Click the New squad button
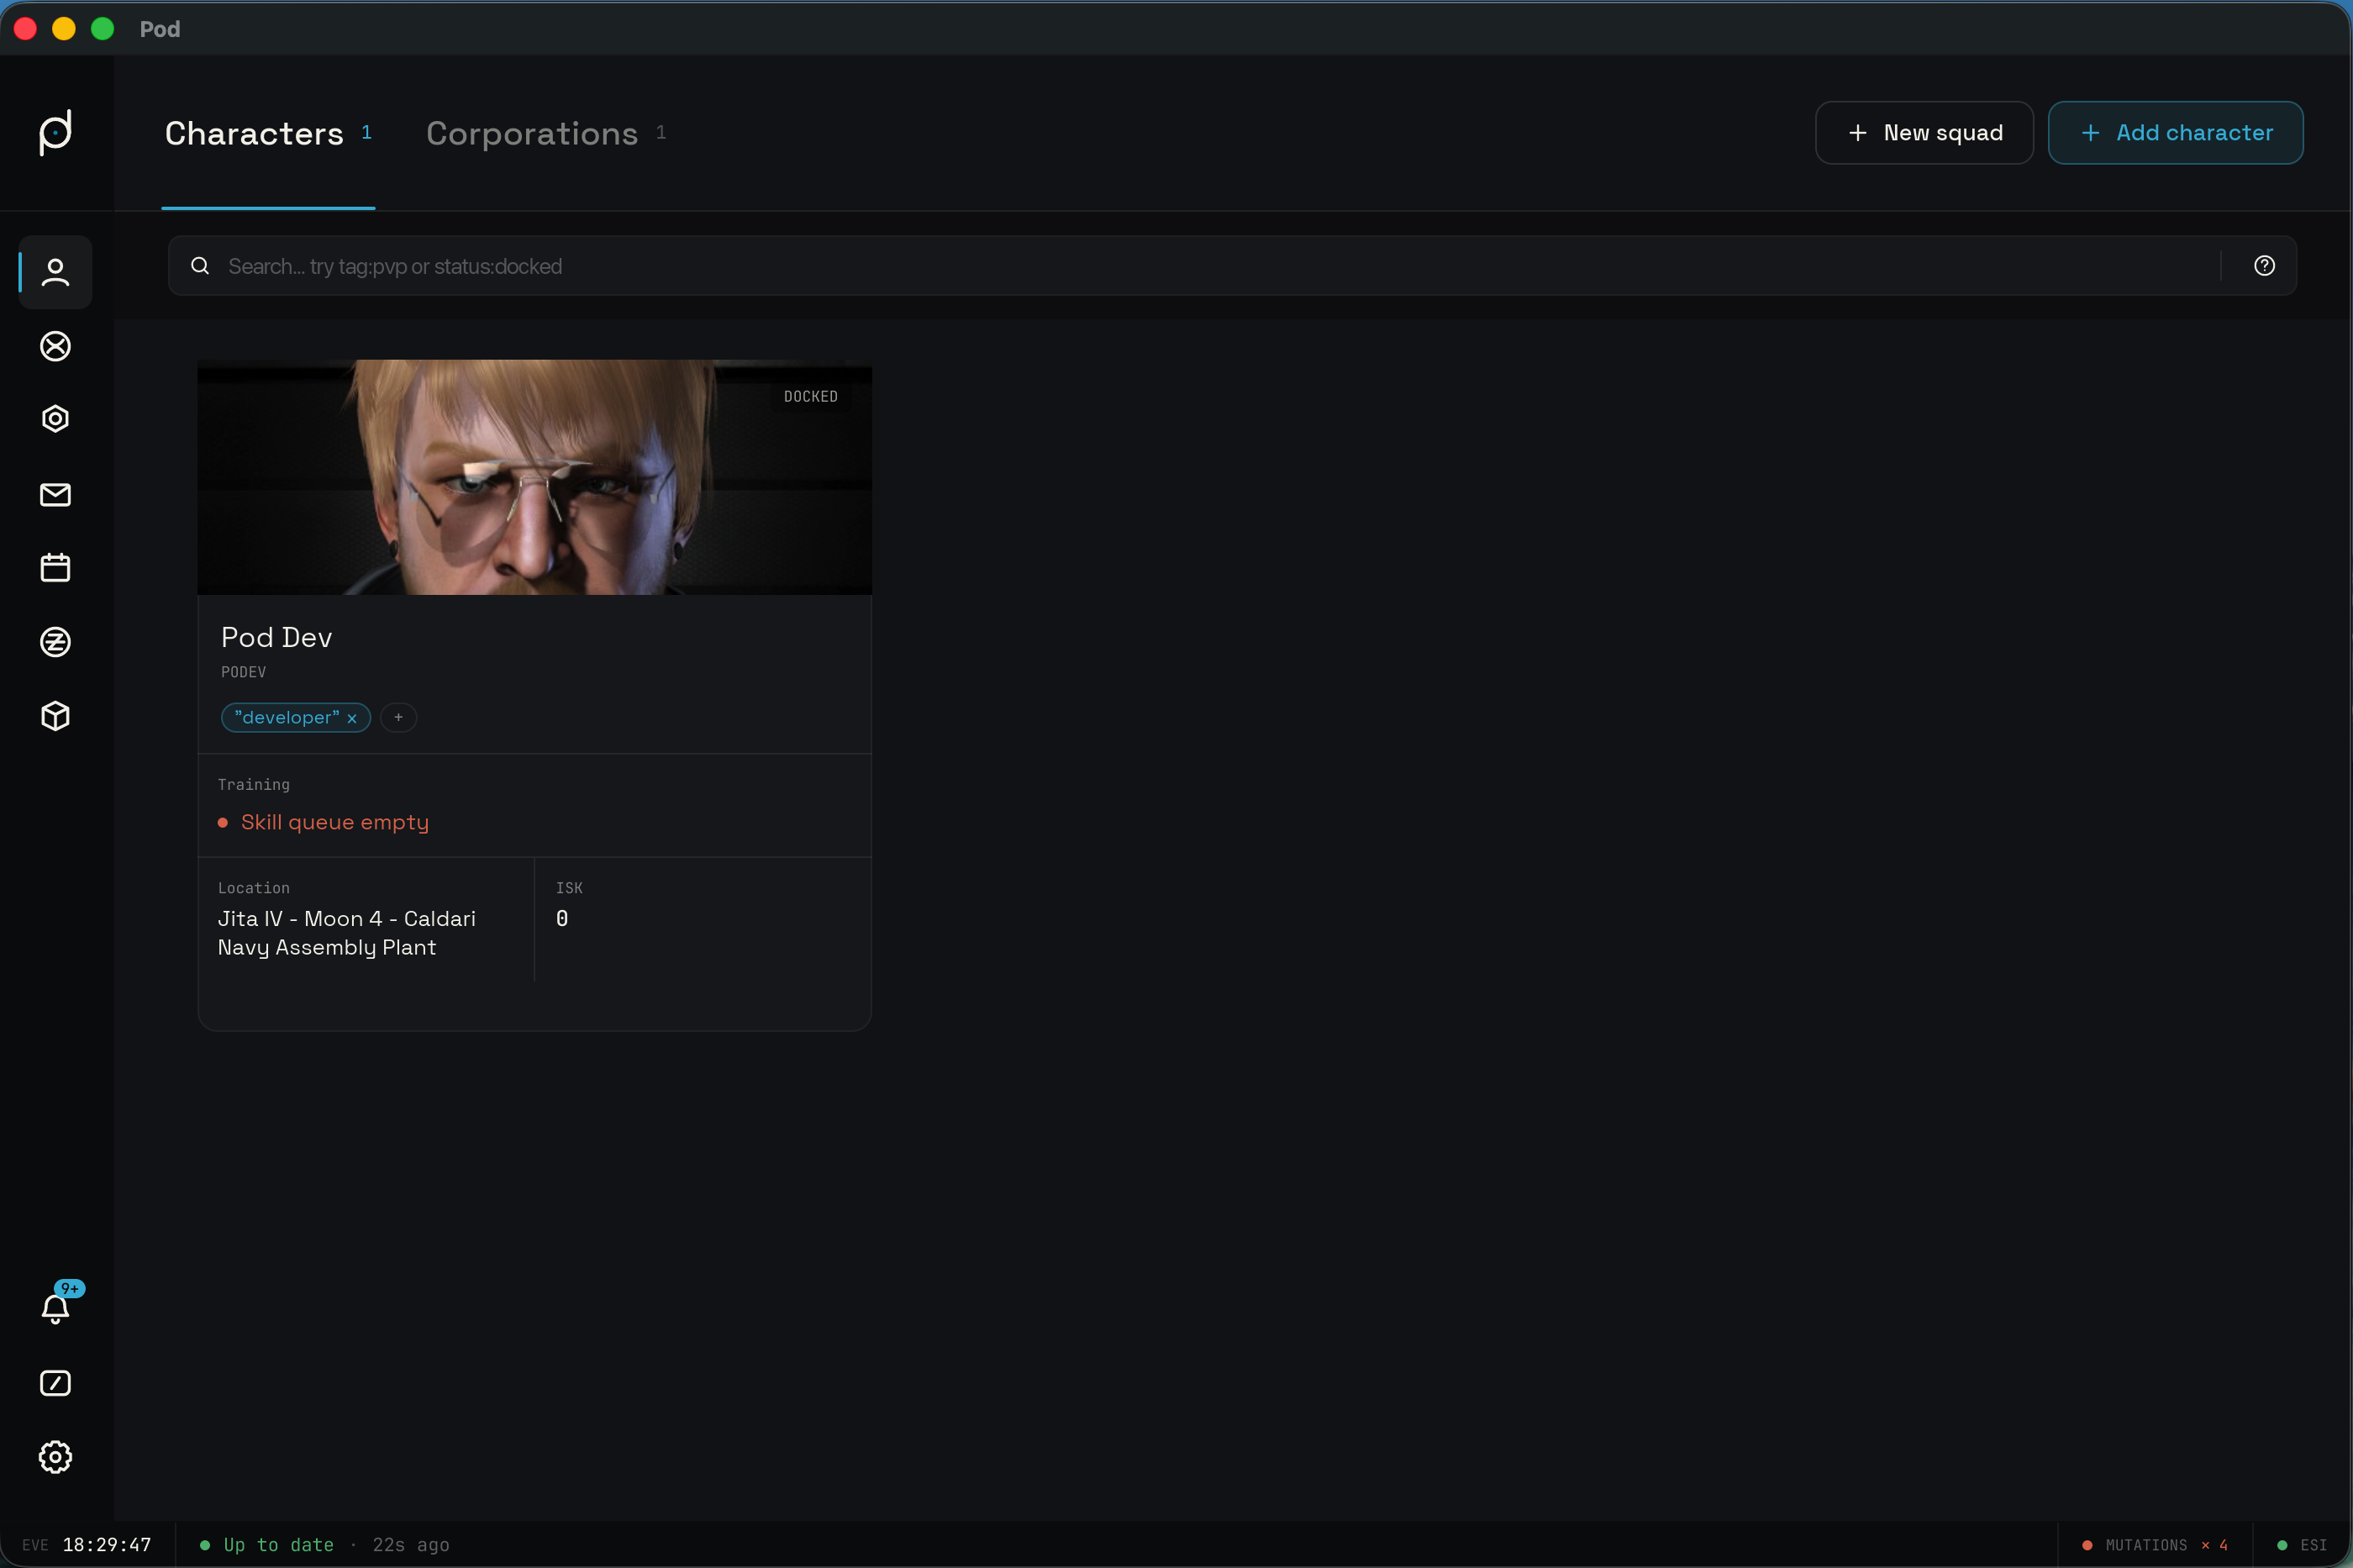 tap(1924, 133)
